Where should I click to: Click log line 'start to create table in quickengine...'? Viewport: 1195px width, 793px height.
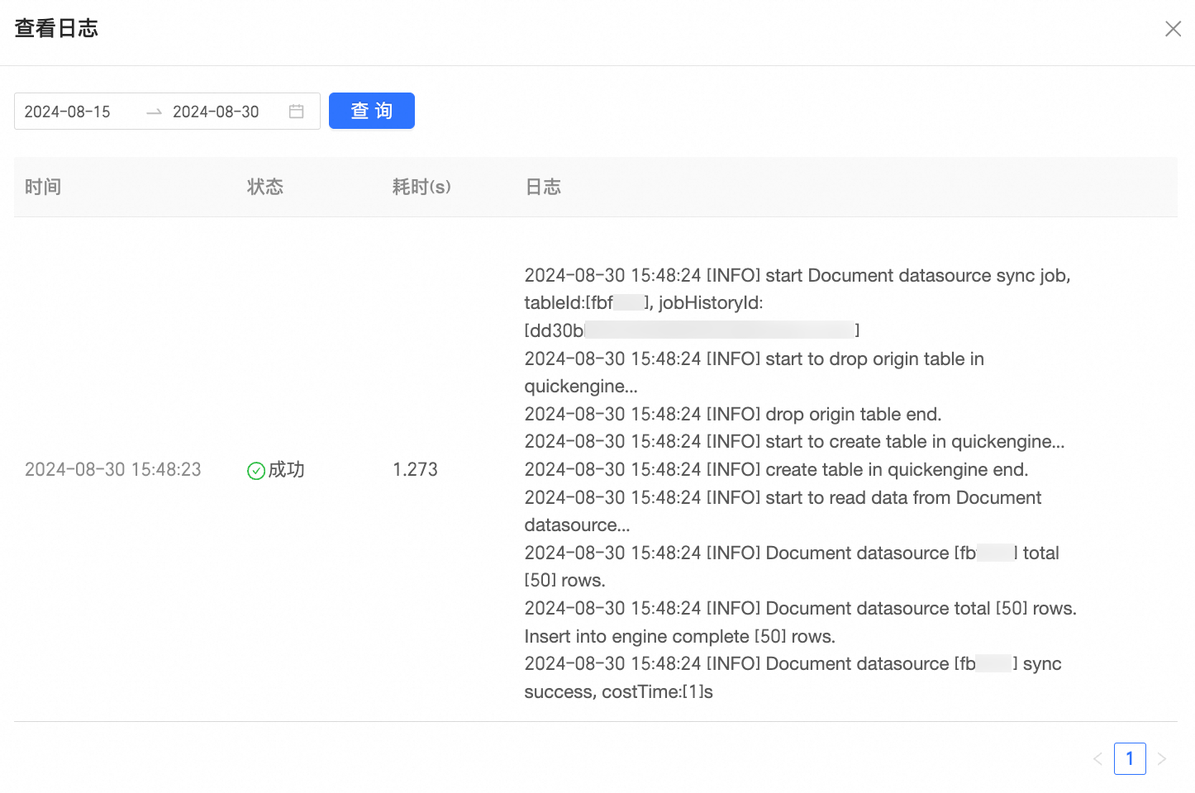click(795, 441)
